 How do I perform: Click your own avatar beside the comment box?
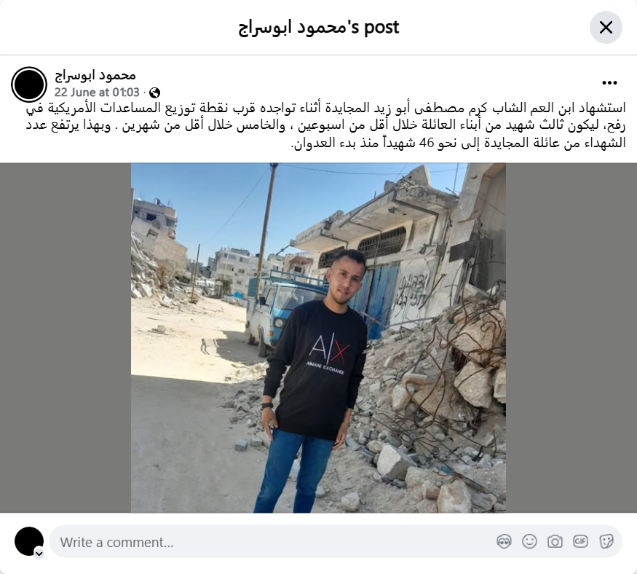(29, 541)
